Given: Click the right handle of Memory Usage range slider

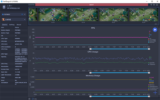Looking at the screenshot, I should [x=149, y=96].
